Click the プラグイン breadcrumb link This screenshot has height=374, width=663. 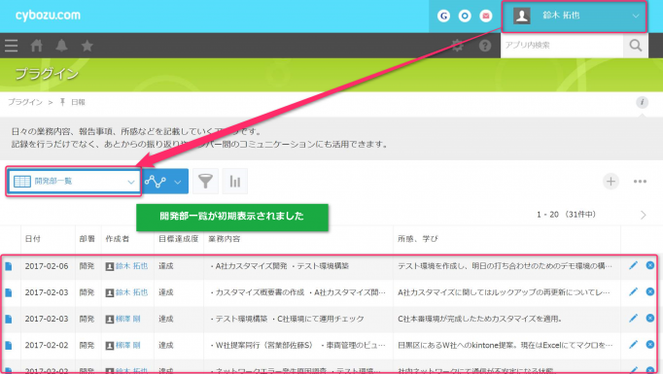pyautogui.click(x=25, y=102)
